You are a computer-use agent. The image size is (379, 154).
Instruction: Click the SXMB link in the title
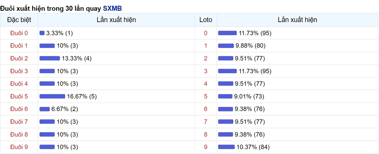point(112,8)
